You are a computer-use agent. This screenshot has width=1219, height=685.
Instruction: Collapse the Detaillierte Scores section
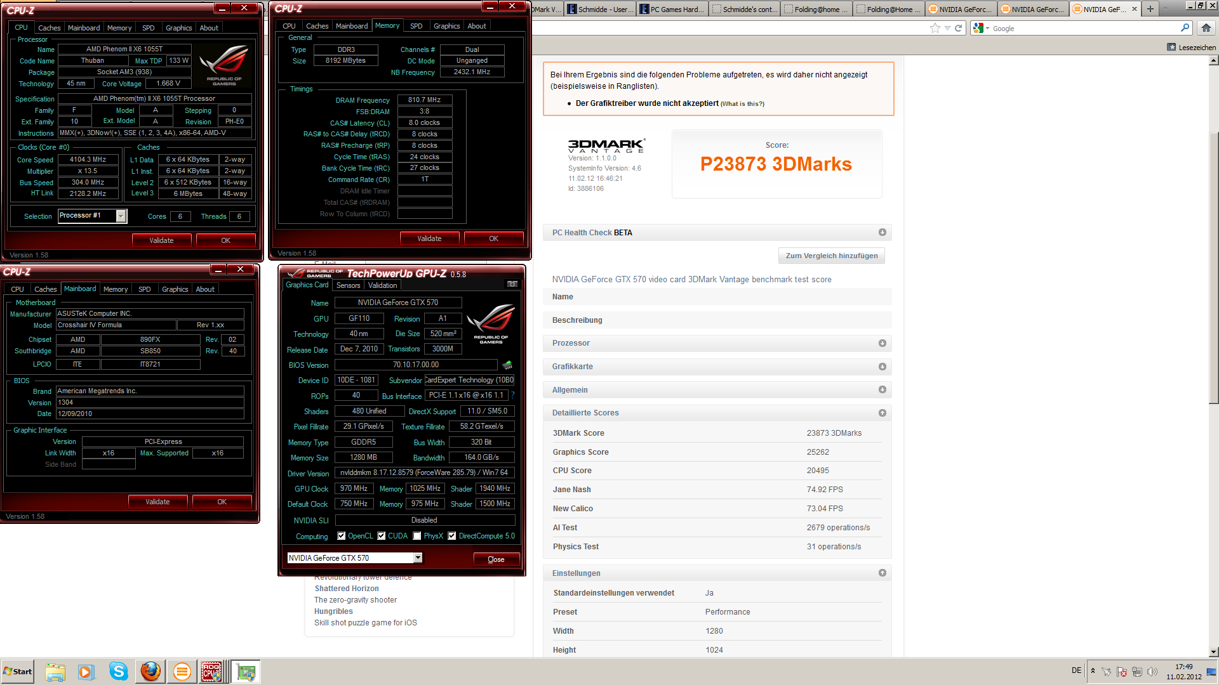[x=883, y=413]
